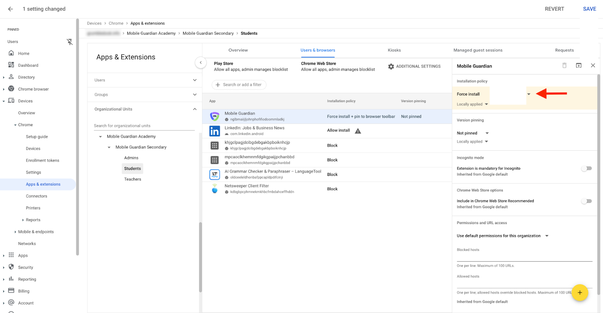Collapse Mobile Guardian Academy tree node
The width and height of the screenshot is (603, 313).
pyautogui.click(x=100, y=137)
